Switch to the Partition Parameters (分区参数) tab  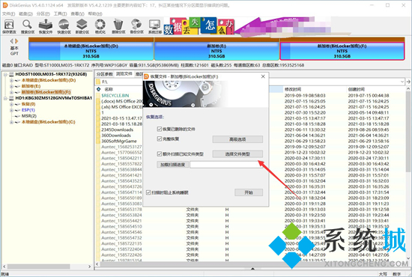(105, 74)
